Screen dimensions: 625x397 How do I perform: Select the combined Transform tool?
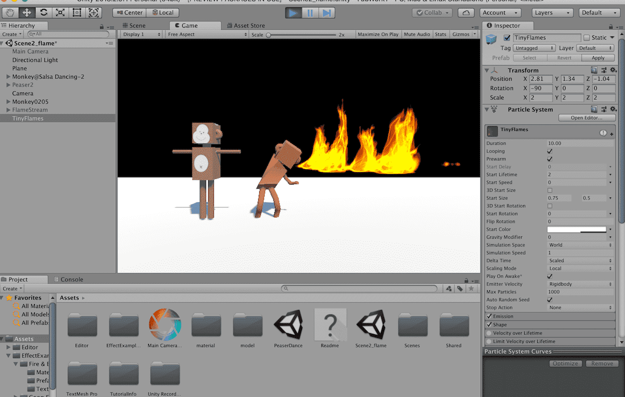[94, 13]
